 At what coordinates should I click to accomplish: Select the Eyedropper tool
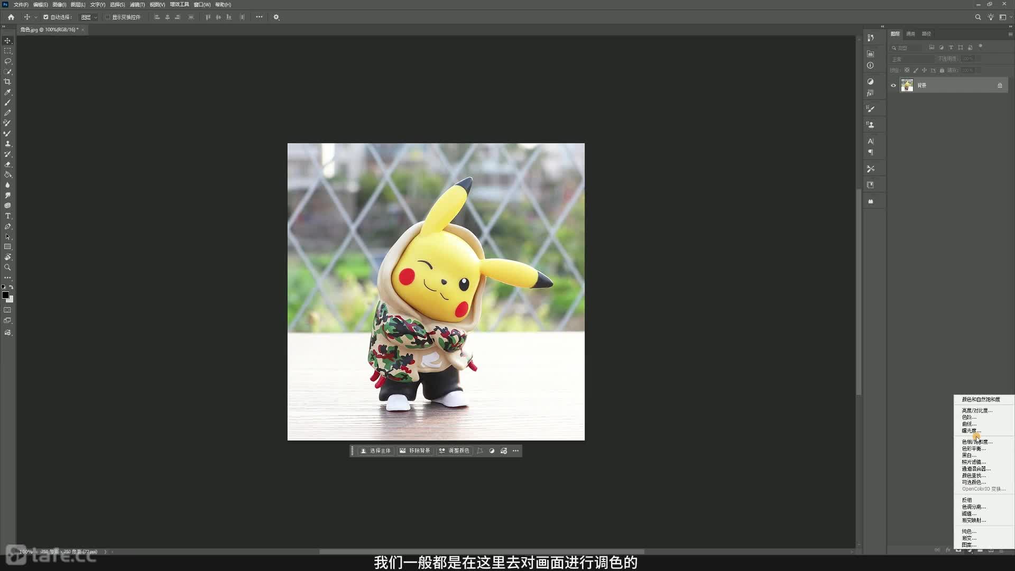pos(7,92)
